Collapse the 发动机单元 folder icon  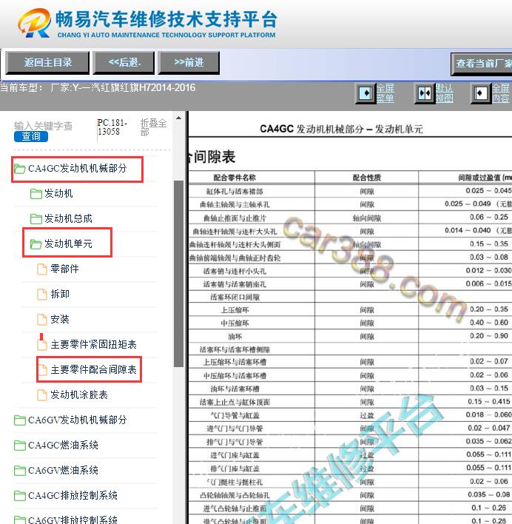click(36, 244)
